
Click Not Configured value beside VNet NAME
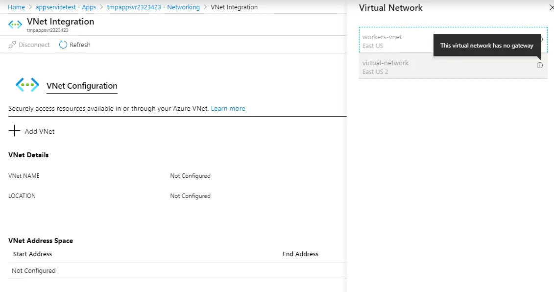click(x=190, y=176)
